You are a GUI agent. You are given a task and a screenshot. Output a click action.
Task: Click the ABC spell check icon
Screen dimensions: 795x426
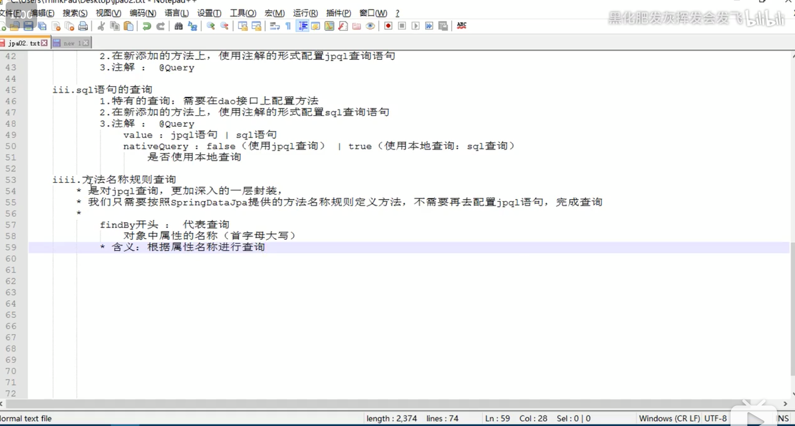[x=462, y=25]
